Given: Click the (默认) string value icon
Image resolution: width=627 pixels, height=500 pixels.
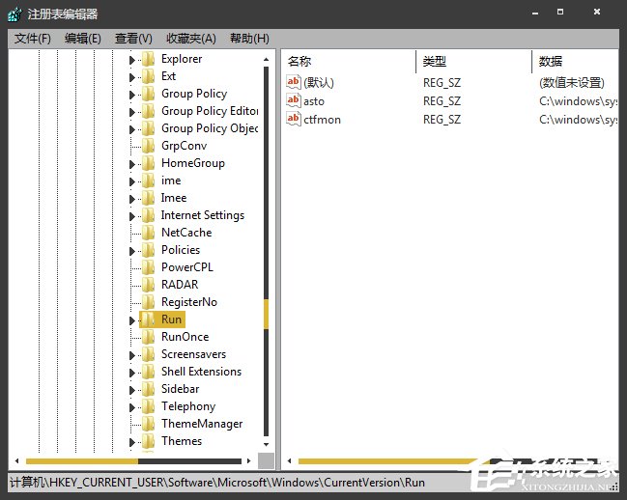Looking at the screenshot, I should (294, 82).
